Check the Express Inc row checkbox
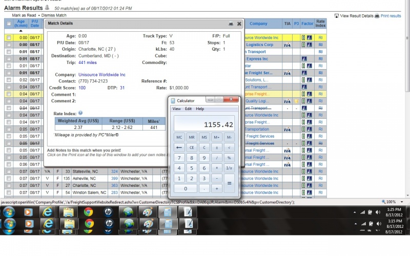 coord(9,59)
